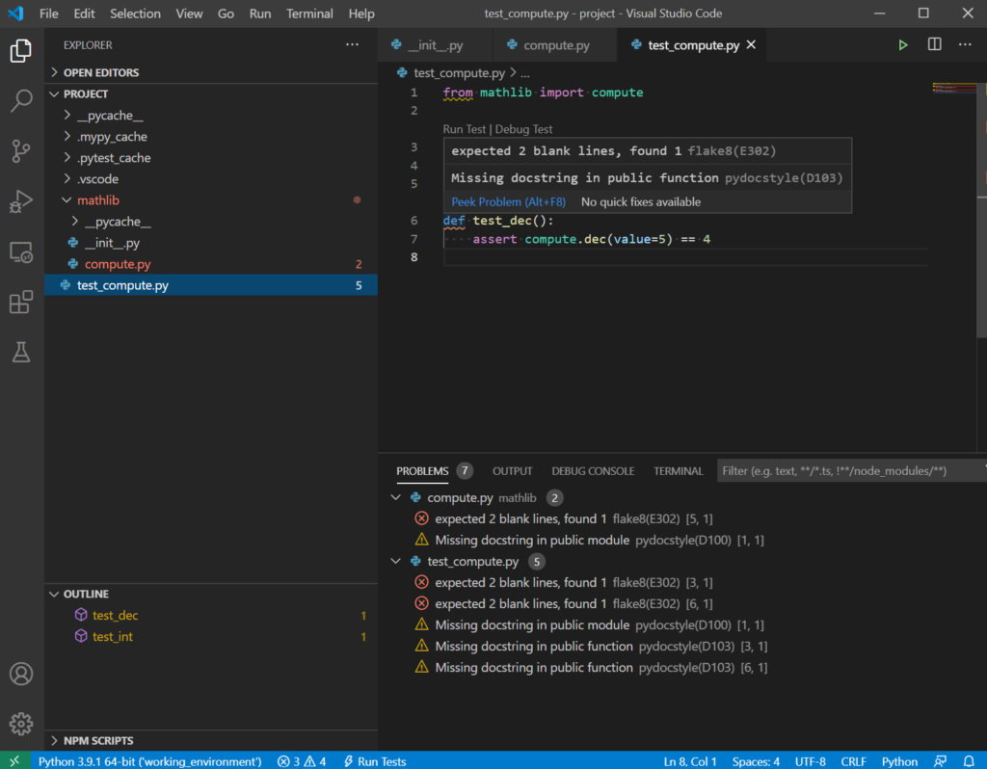Open the Source Control view
Screen dimensions: 987x769
pyautogui.click(x=21, y=150)
